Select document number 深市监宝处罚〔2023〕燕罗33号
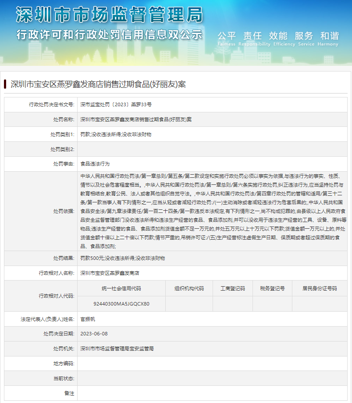The height and width of the screenshot is (403, 352). click(116, 104)
